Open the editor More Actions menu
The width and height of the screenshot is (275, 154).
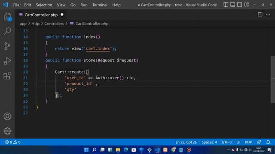point(268,15)
